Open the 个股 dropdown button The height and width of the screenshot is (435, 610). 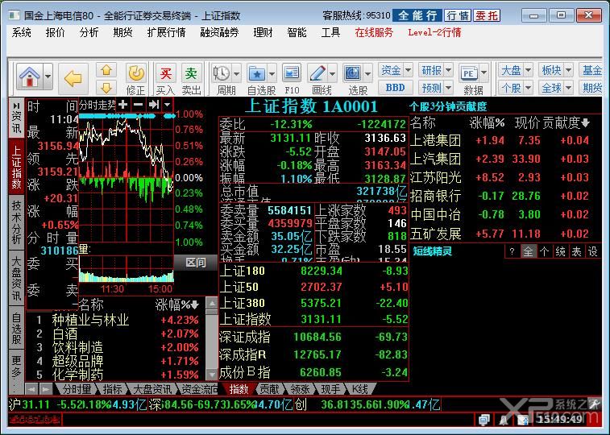point(516,88)
